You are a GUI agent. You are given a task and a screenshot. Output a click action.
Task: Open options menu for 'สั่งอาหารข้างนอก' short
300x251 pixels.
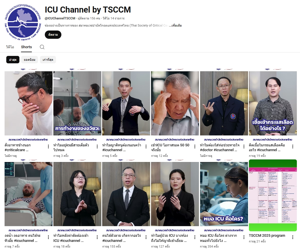[x=48, y=147]
